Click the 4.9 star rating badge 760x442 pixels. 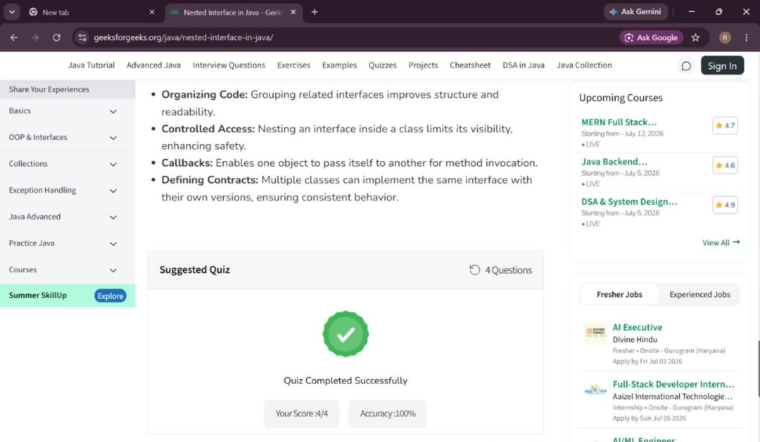[x=725, y=205]
